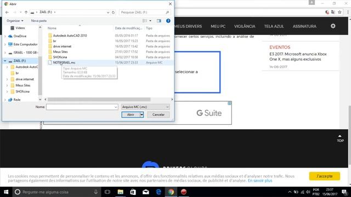The width and height of the screenshot is (351, 197).
Task: Open Task View on taskbar
Action: click(x=107, y=192)
